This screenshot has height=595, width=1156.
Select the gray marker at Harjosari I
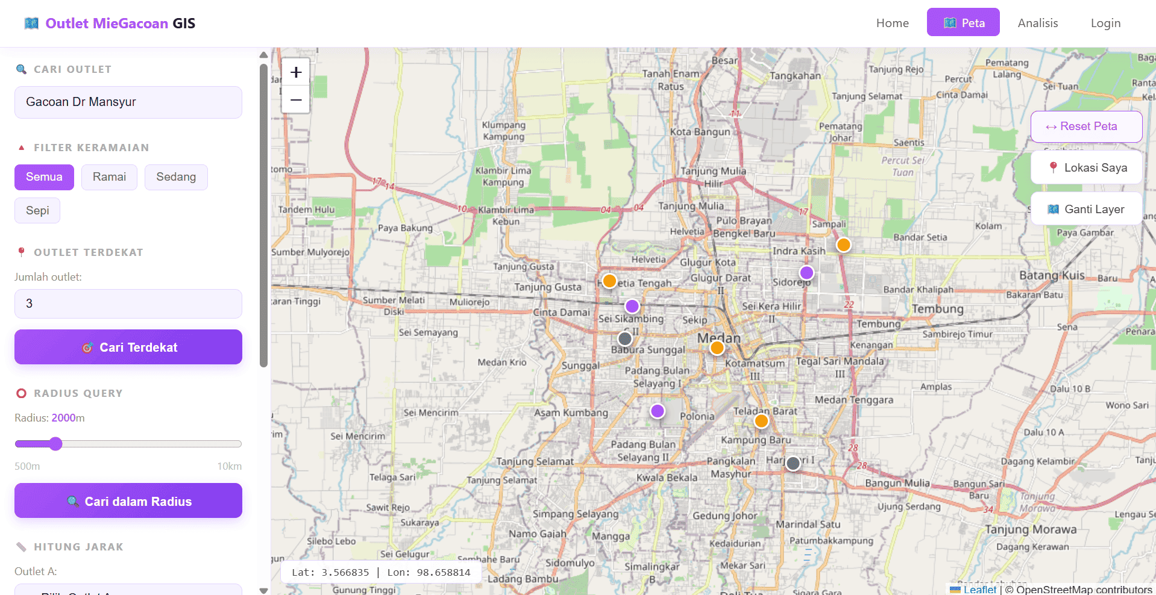coord(793,463)
